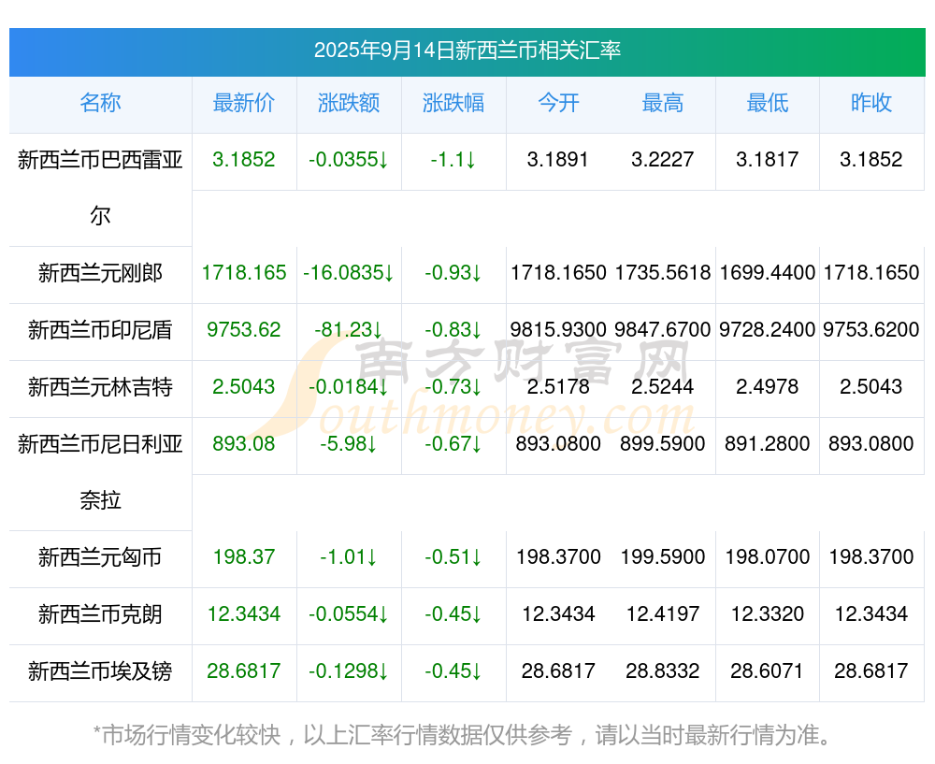Select the 今开 column header
This screenshot has height=764, width=935.
pyautogui.click(x=558, y=103)
